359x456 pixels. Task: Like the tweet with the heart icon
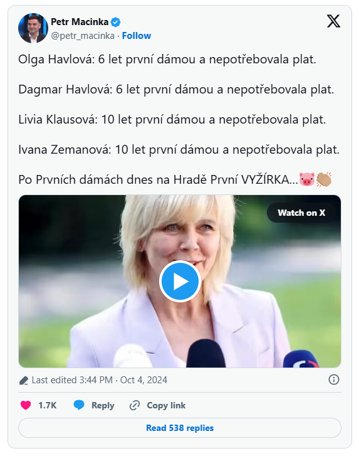click(x=26, y=405)
